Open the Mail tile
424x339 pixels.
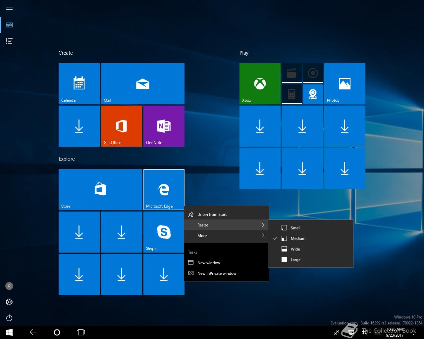(143, 84)
